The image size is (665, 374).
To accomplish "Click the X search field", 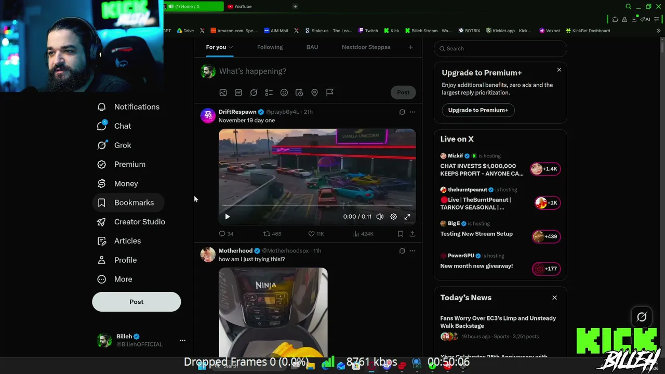I will click(500, 48).
